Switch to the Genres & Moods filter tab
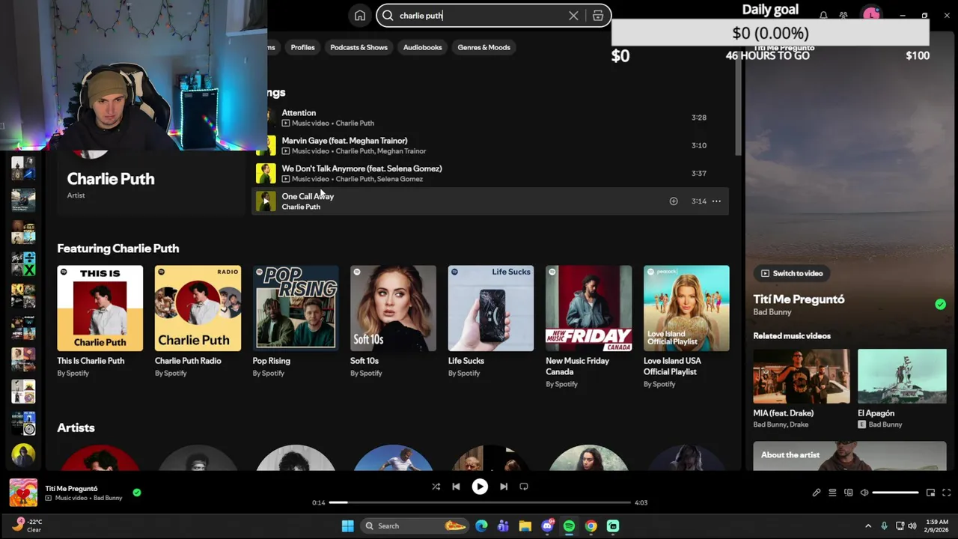Viewport: 958px width, 539px height. point(483,47)
